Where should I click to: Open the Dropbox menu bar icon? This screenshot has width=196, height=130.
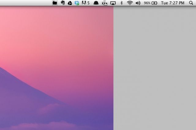(77, 3)
